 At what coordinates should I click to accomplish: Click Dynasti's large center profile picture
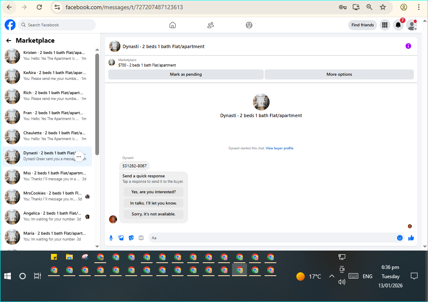pos(261,102)
